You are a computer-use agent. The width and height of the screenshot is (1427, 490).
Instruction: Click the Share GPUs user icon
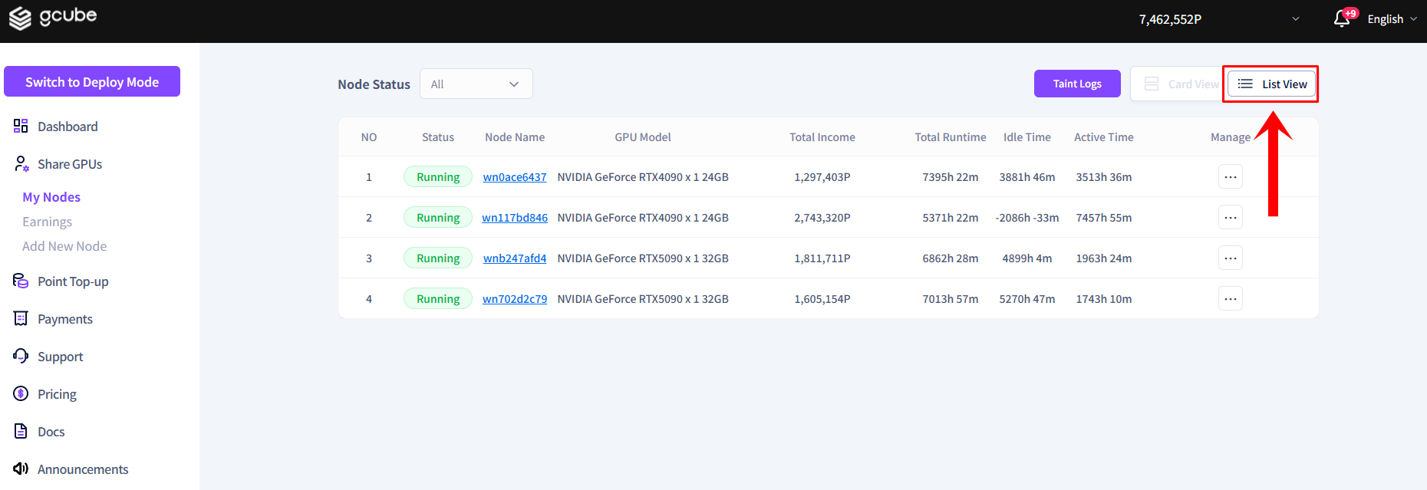tap(21, 163)
